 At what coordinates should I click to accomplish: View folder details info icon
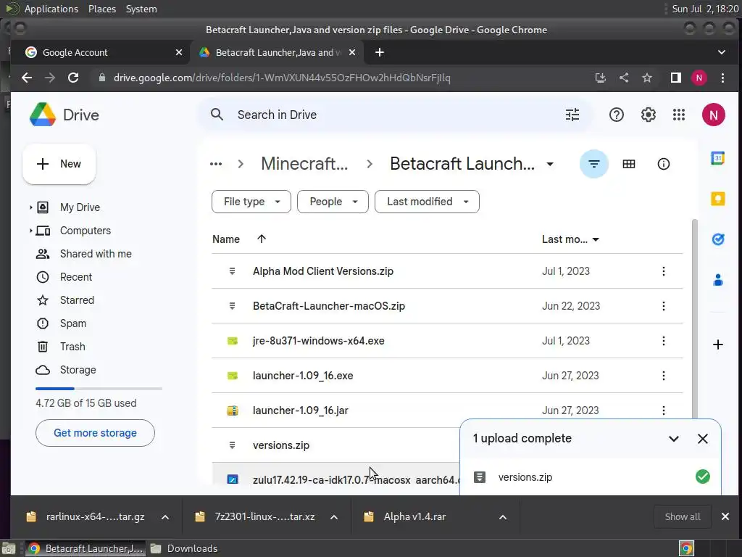coord(664,164)
